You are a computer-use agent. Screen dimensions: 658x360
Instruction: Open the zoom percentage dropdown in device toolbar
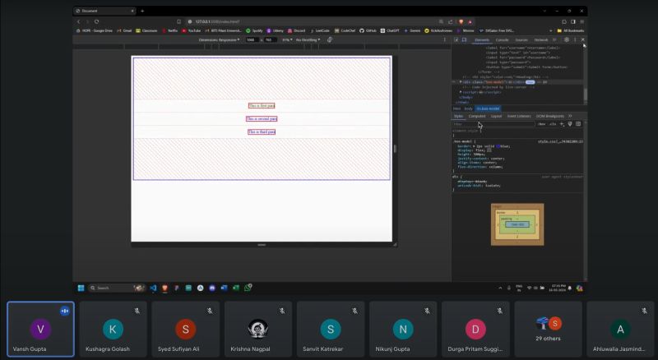[287, 39]
